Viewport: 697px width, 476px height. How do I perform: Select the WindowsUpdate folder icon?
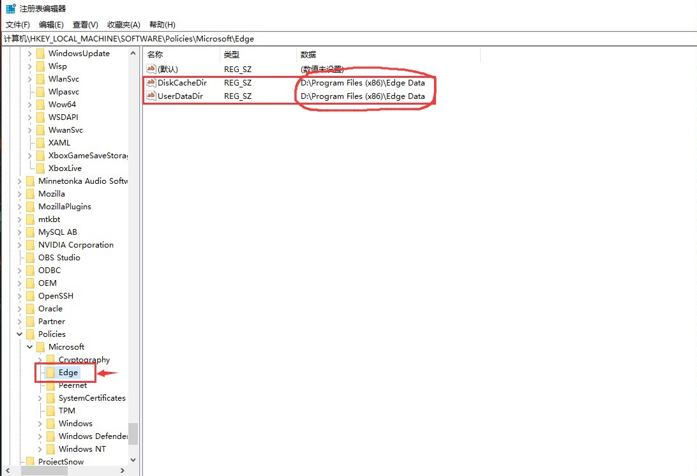coord(40,54)
